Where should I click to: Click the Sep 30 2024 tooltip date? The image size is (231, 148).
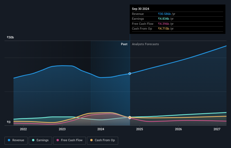pyautogui.click(x=141, y=9)
